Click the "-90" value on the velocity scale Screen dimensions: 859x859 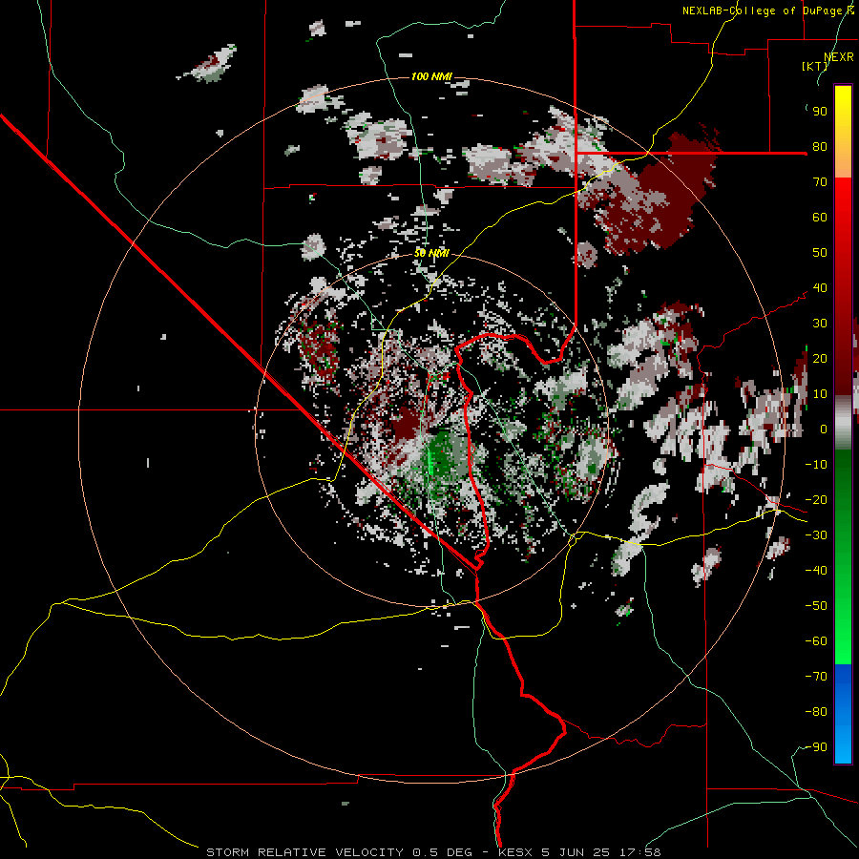click(x=816, y=747)
